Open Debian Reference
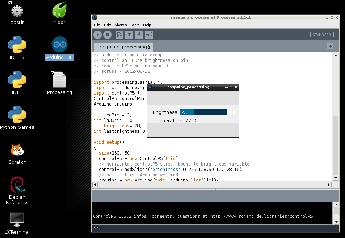This screenshot has height=238, width=345. (x=16, y=185)
